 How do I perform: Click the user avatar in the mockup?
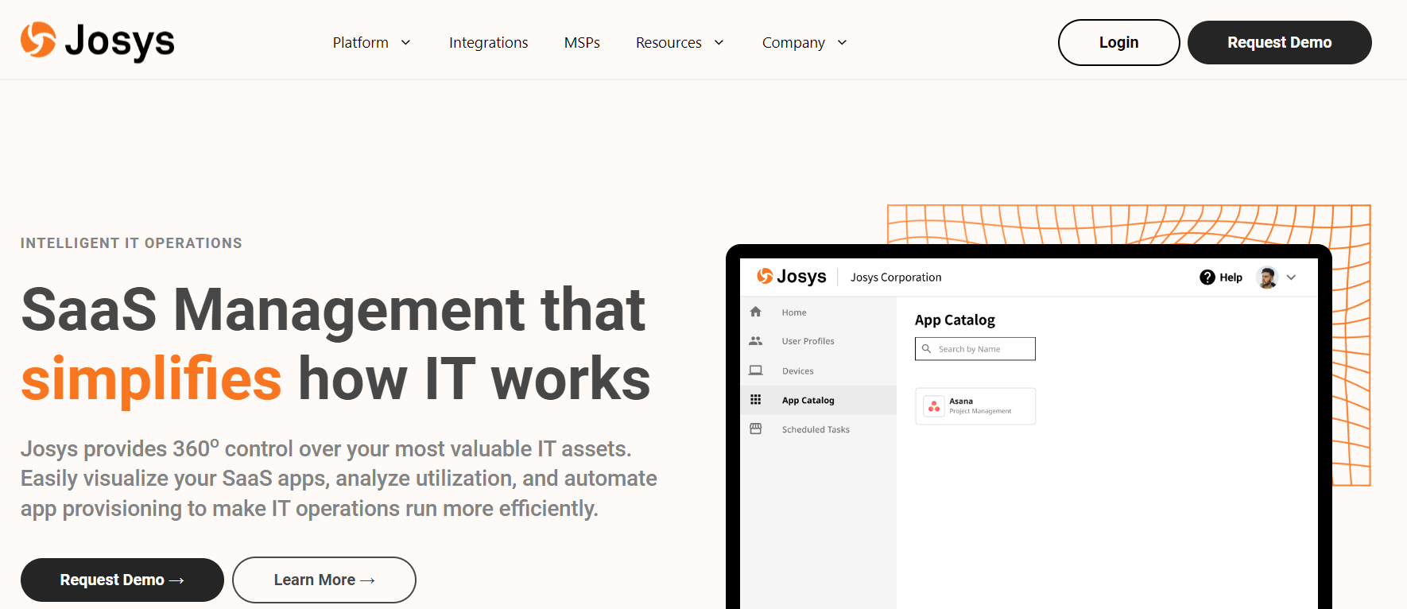coord(1266,277)
